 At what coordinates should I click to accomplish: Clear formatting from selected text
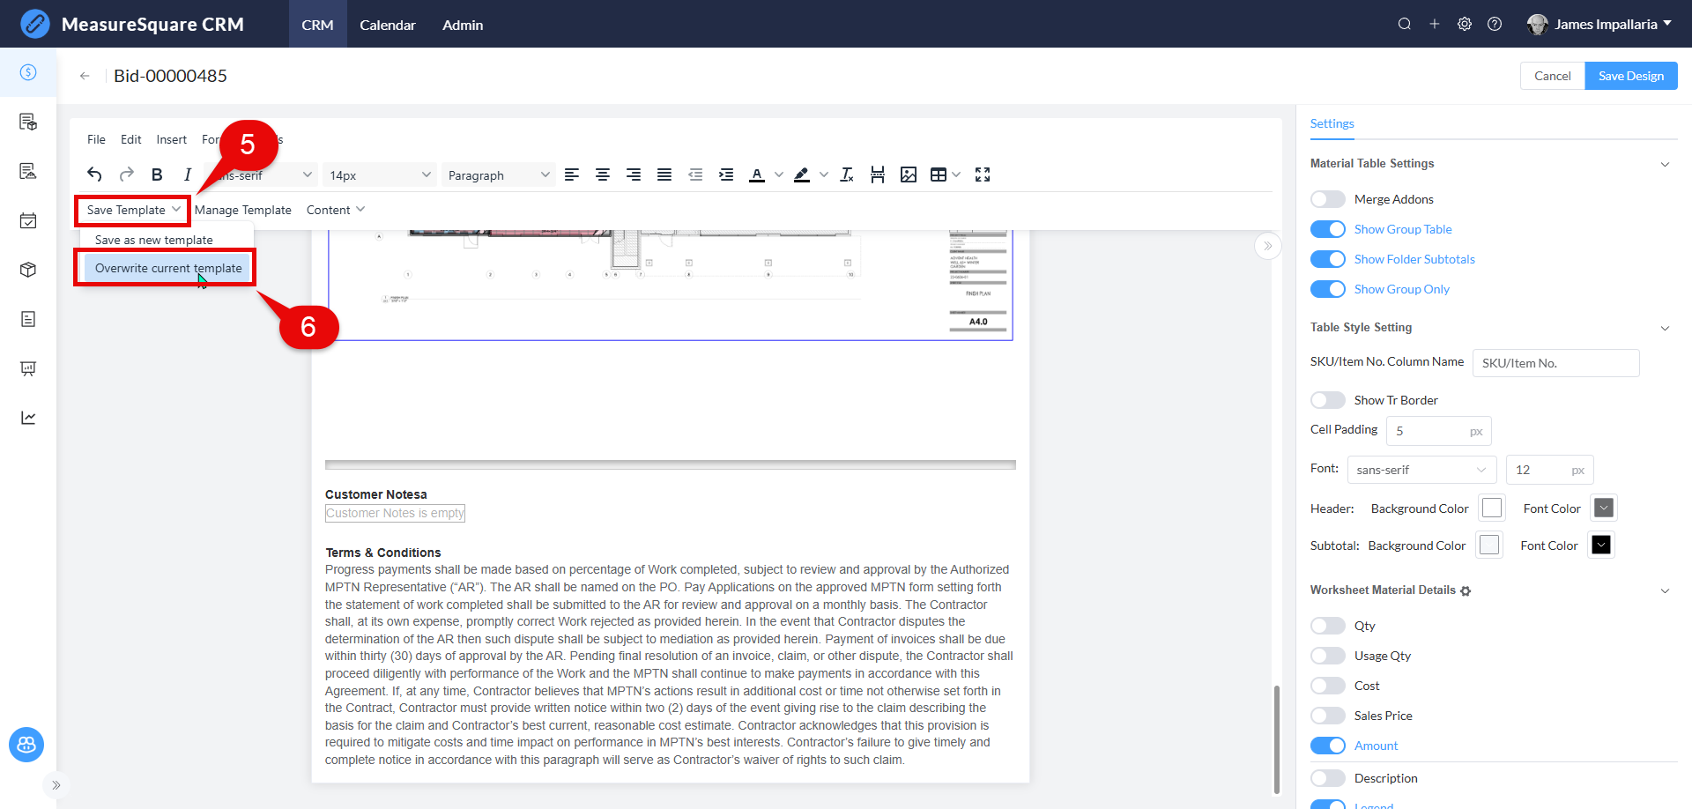[847, 174]
